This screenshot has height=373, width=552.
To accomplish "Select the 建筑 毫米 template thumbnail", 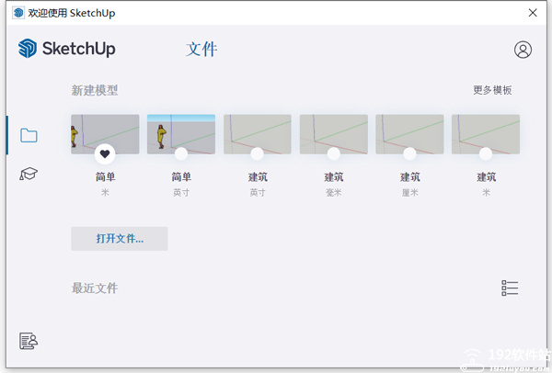I will (x=334, y=134).
